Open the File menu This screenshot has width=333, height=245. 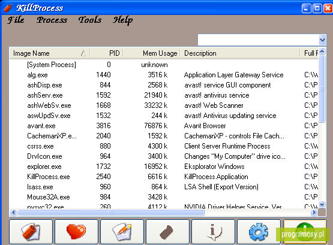16,20
